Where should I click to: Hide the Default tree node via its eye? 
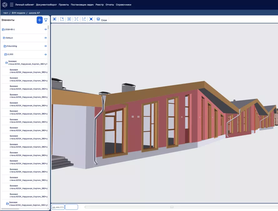(46, 38)
